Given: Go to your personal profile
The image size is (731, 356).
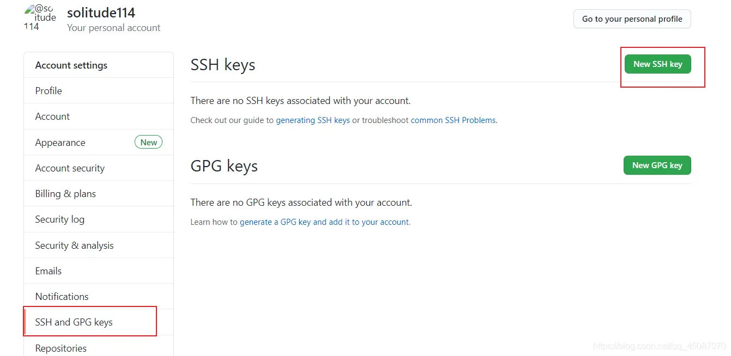Looking at the screenshot, I should click(632, 19).
